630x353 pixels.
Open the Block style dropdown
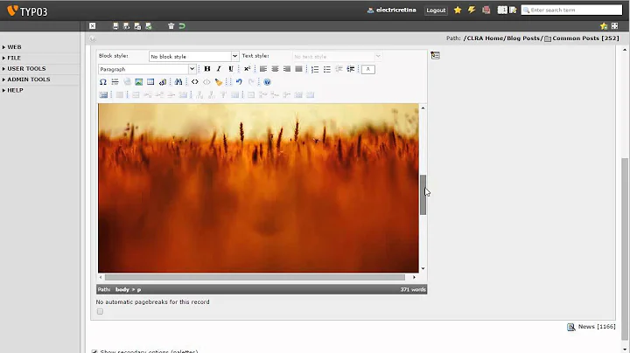pos(194,56)
